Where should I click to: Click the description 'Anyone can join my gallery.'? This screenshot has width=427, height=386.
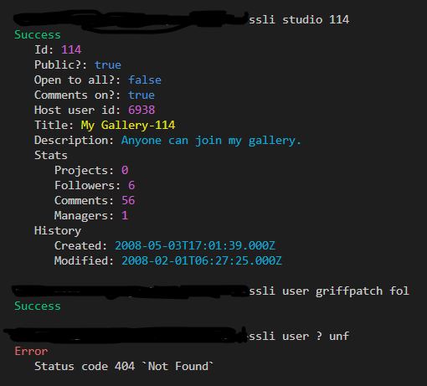pyautogui.click(x=211, y=141)
